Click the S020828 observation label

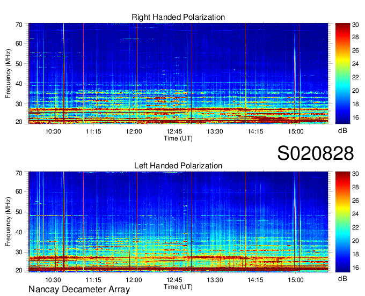click(316, 153)
